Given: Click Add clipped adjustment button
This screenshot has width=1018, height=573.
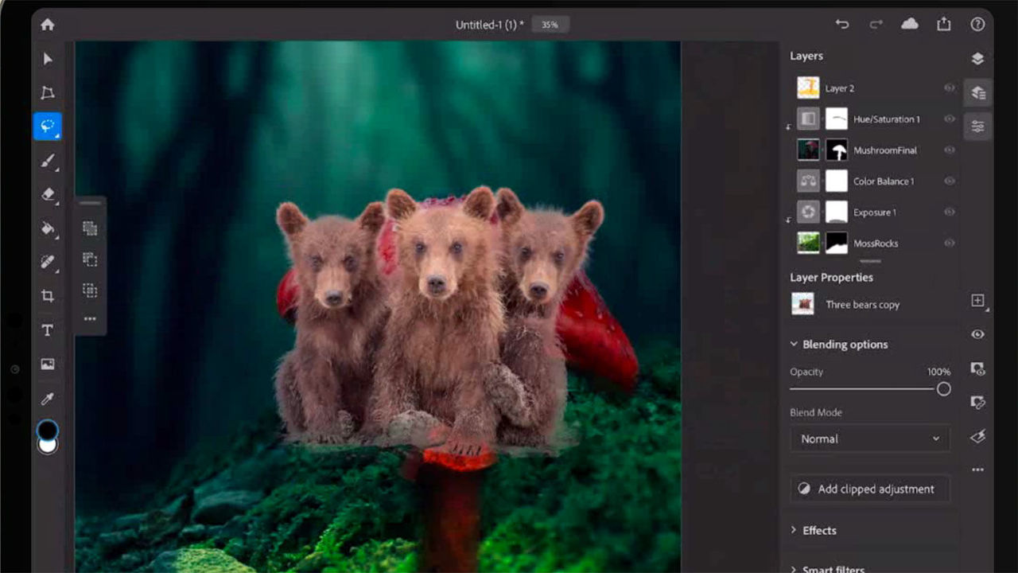Looking at the screenshot, I should click(x=870, y=489).
